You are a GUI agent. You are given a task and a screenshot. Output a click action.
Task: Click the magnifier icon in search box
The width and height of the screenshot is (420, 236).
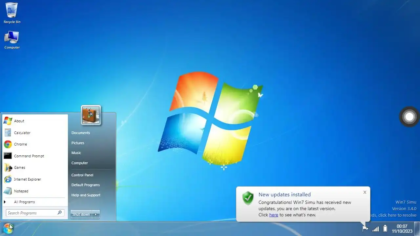point(59,213)
